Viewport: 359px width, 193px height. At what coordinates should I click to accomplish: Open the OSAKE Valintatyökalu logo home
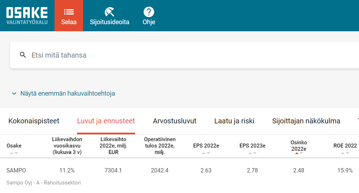pos(27,16)
